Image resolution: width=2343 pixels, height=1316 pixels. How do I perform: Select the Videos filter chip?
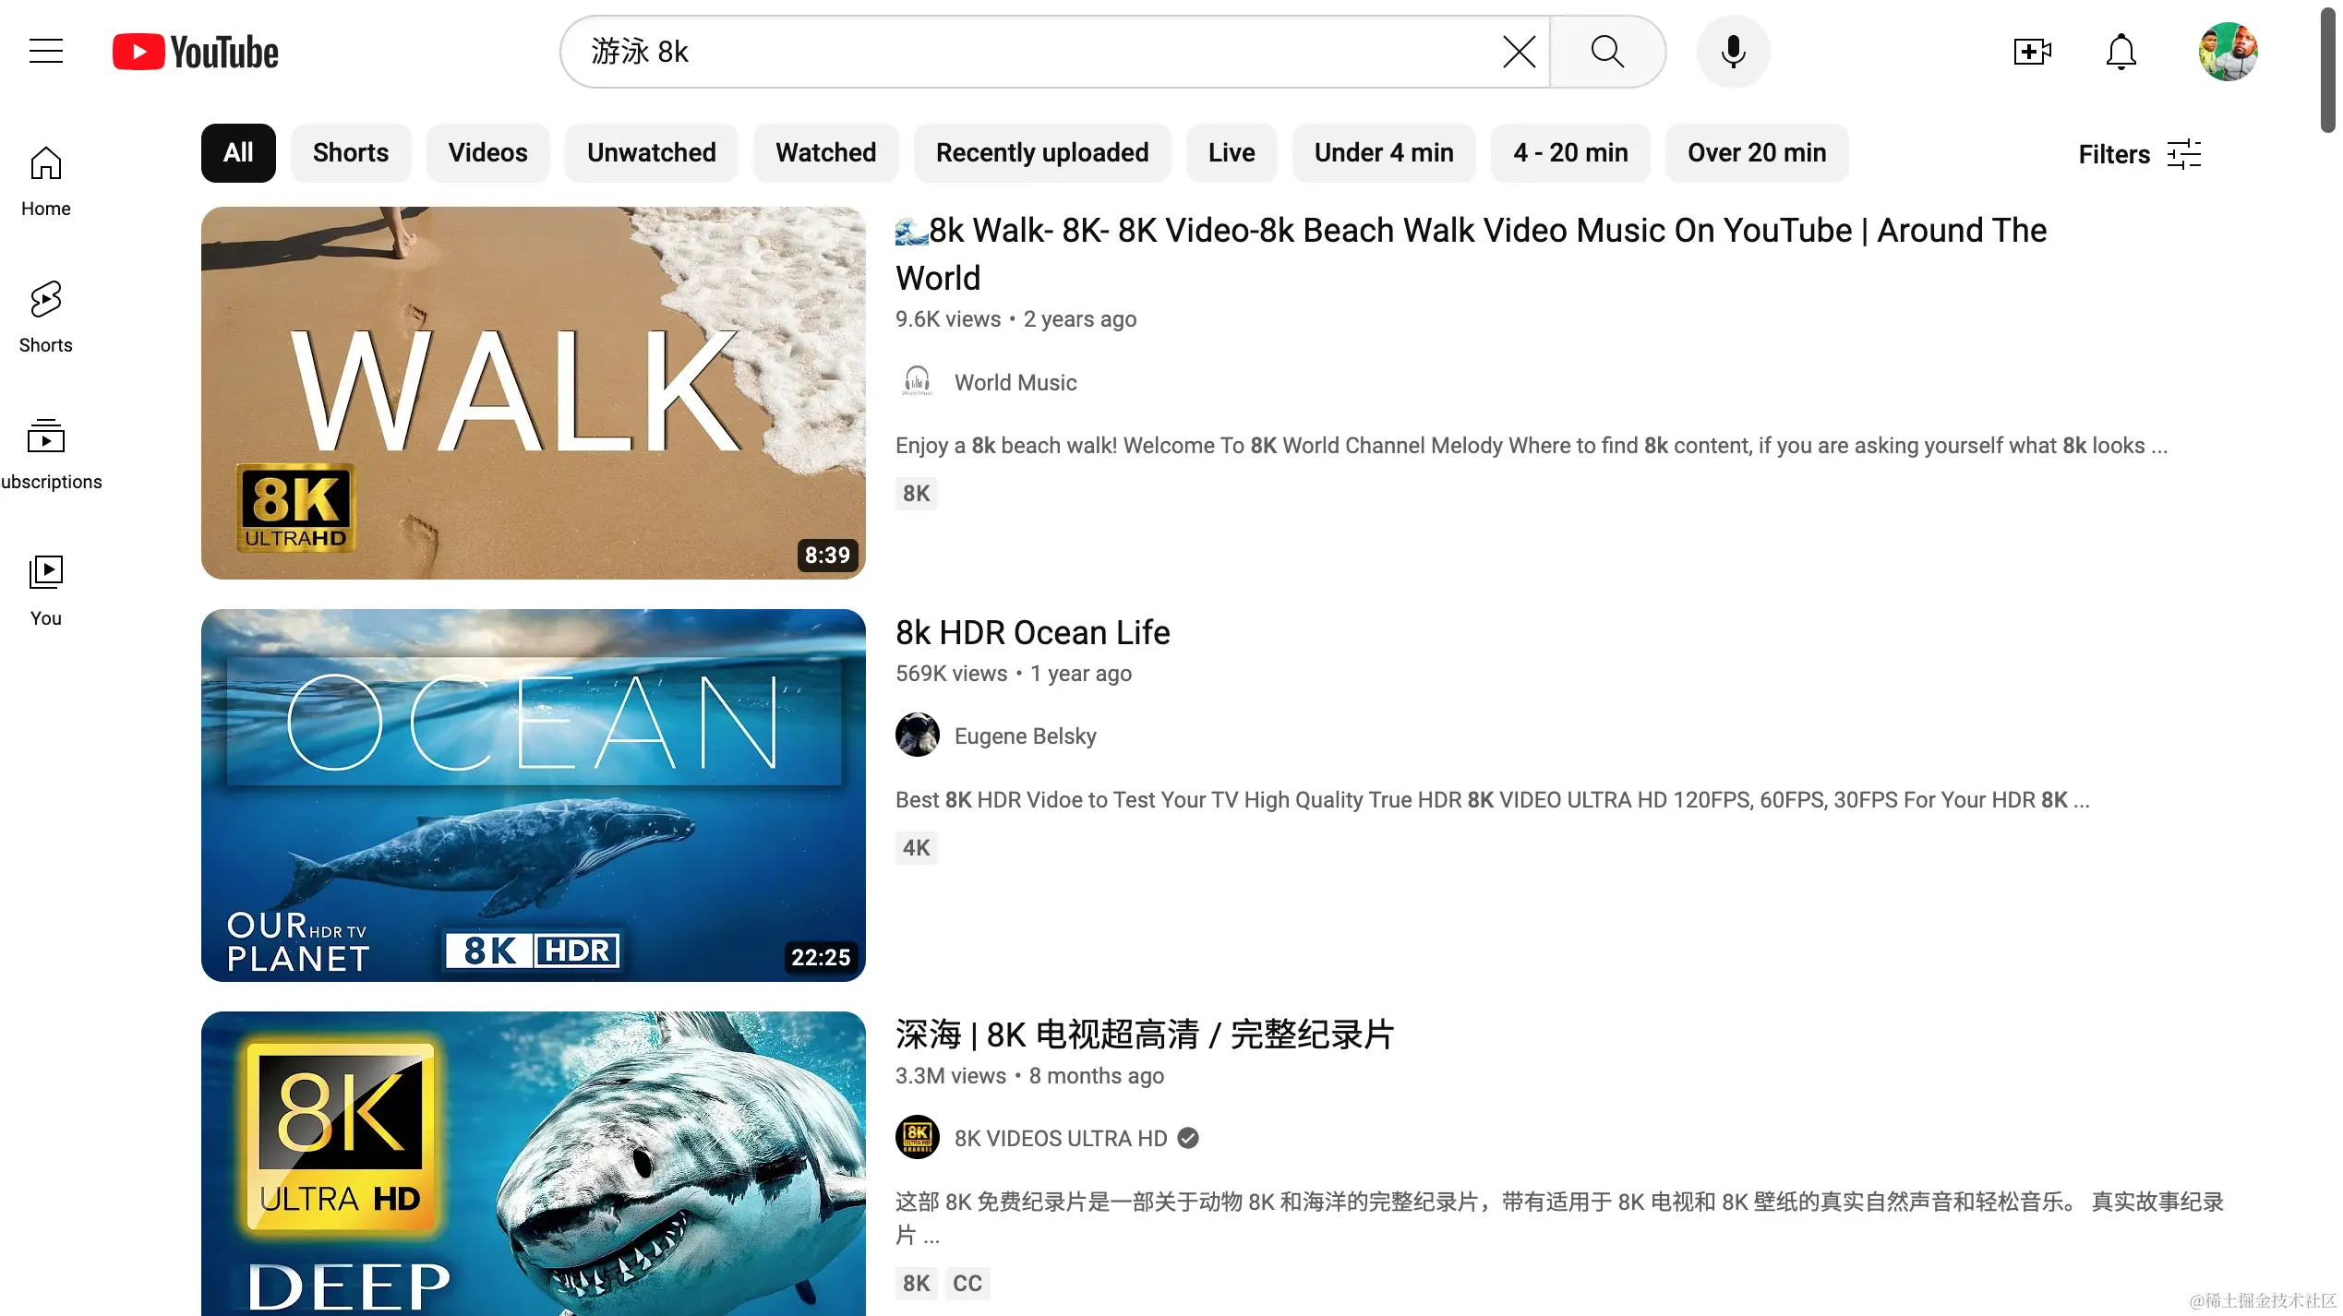pos(487,153)
